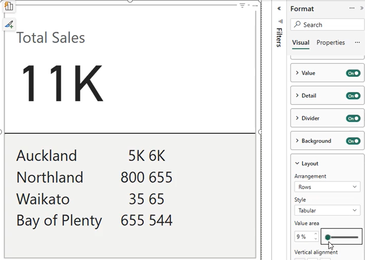Expand the Divider section
Image resolution: width=365 pixels, height=260 pixels.
297,118
